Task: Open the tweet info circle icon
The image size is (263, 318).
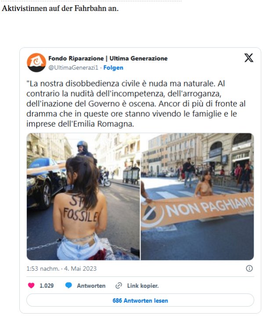Action: [249, 268]
